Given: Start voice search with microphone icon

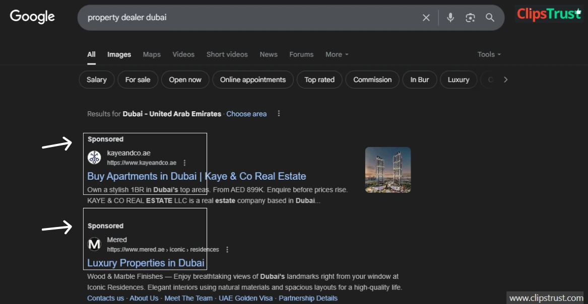Looking at the screenshot, I should click(450, 18).
